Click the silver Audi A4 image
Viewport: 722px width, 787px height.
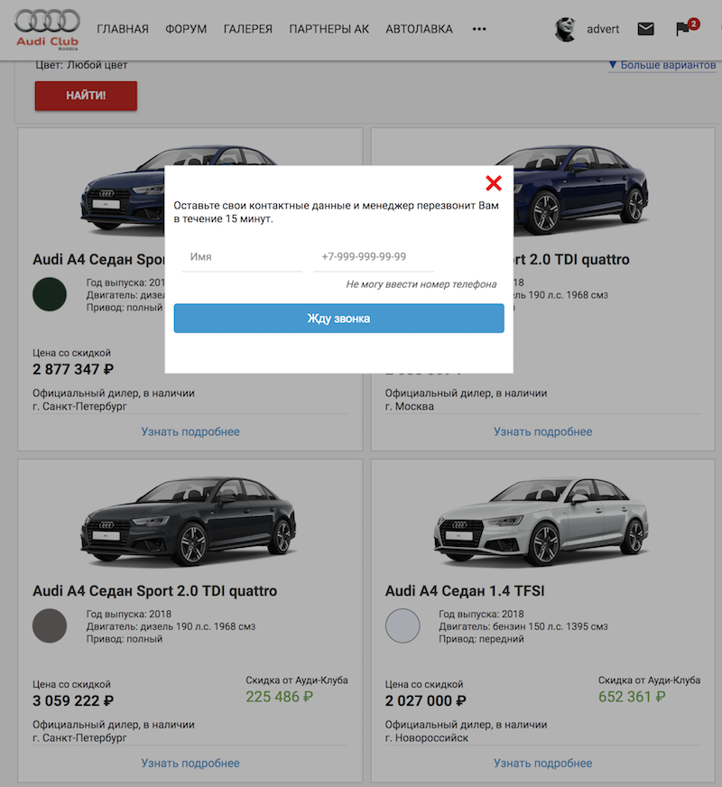point(541,521)
